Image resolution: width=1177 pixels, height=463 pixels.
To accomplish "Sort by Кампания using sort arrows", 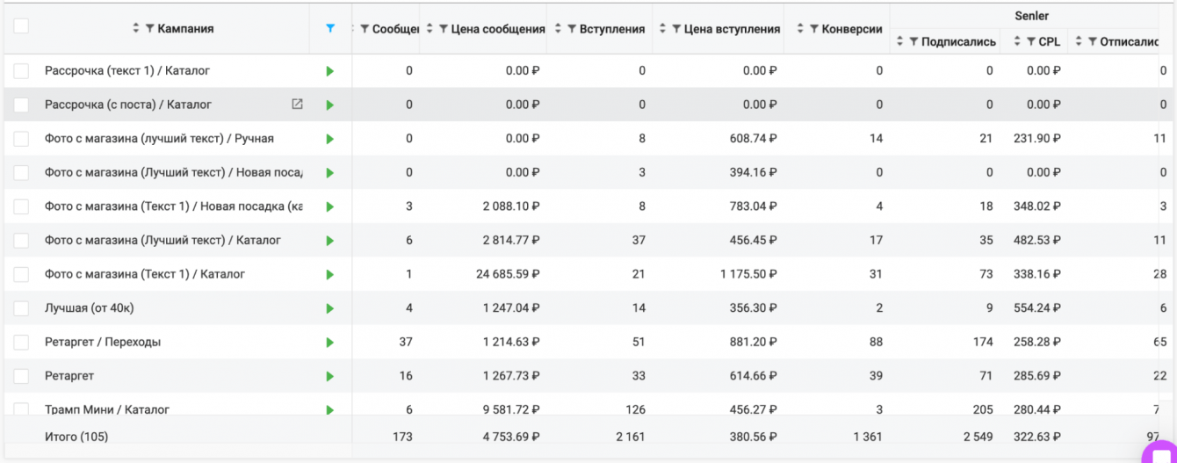I will 136,29.
